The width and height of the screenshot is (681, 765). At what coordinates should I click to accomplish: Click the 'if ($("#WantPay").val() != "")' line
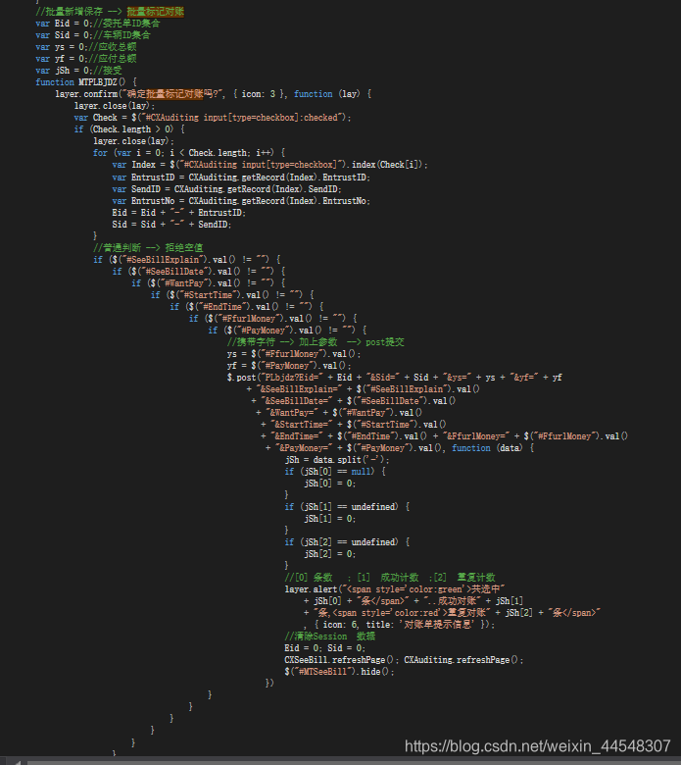pyautogui.click(x=209, y=283)
